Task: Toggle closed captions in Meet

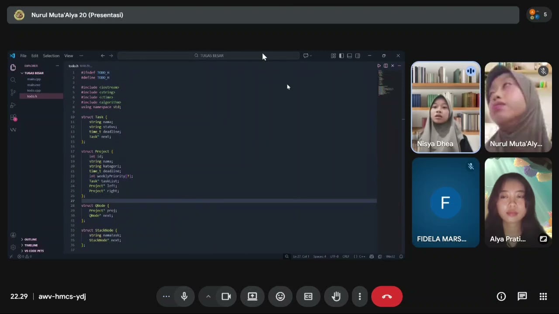Action: tap(308, 297)
